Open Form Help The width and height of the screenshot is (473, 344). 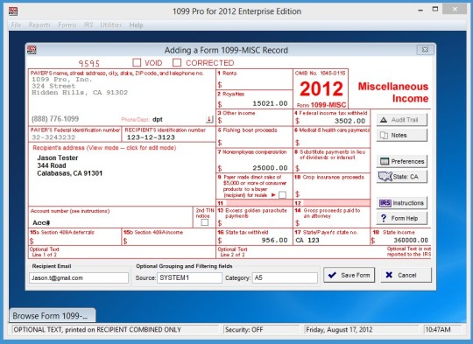pyautogui.click(x=402, y=218)
